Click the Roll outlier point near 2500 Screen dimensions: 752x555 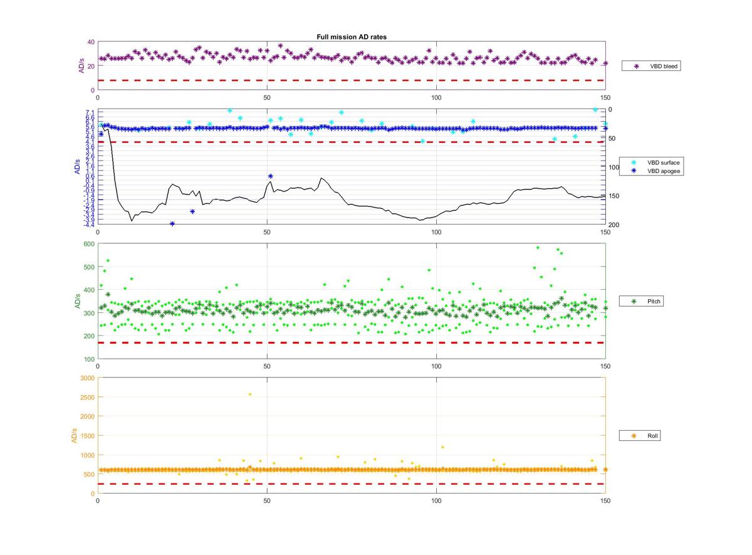pos(250,394)
